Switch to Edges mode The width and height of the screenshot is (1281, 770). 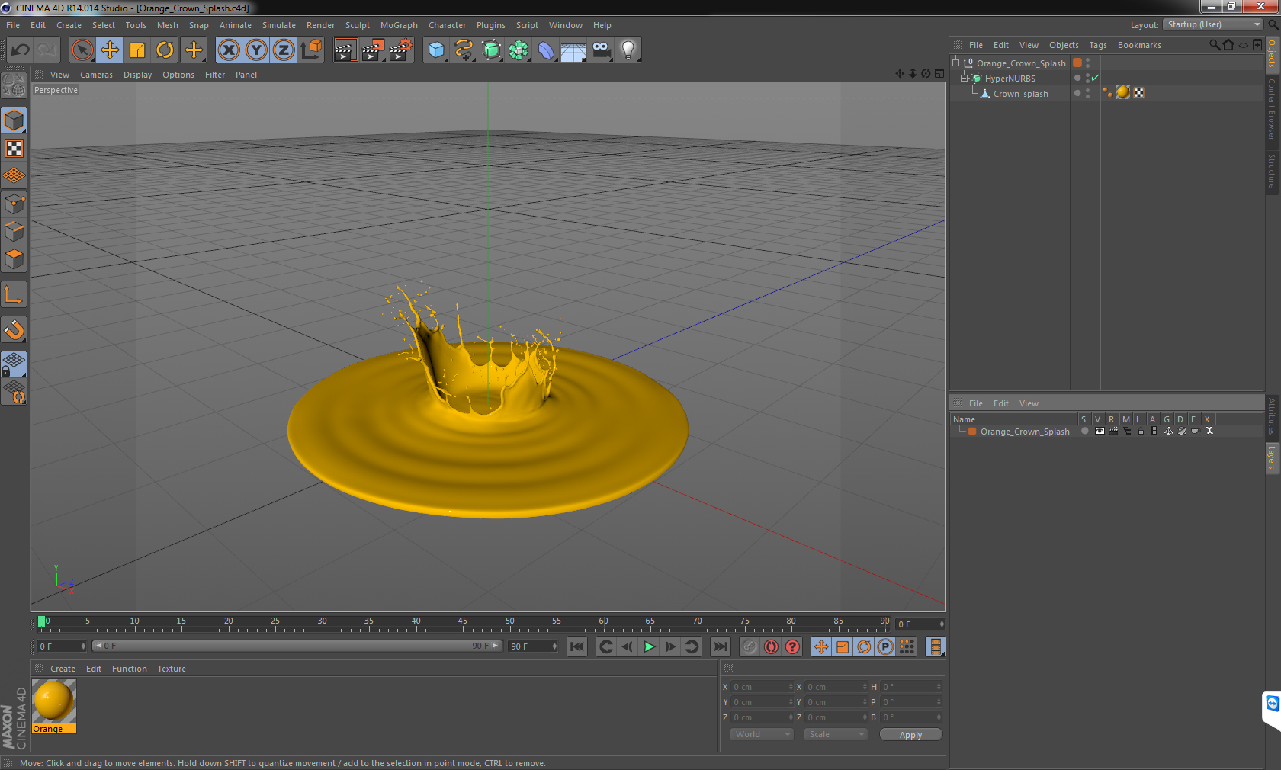coord(14,232)
